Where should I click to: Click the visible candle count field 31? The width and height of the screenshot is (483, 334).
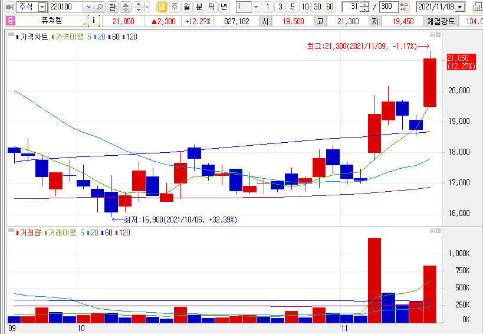click(x=351, y=6)
